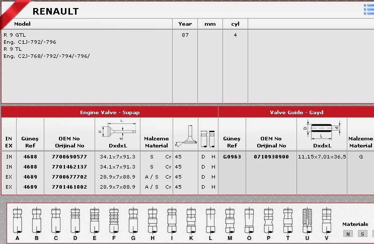Select valve stem type U icon
Screen dimensions: 374x244
click(x=307, y=220)
